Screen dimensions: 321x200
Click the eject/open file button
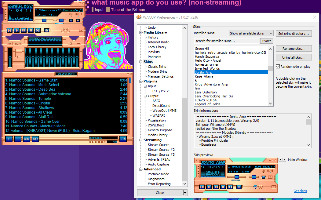coord(46,30)
